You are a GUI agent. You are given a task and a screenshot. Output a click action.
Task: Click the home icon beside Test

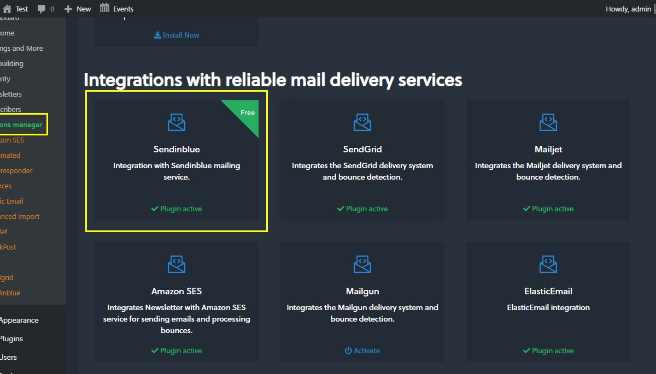point(7,9)
